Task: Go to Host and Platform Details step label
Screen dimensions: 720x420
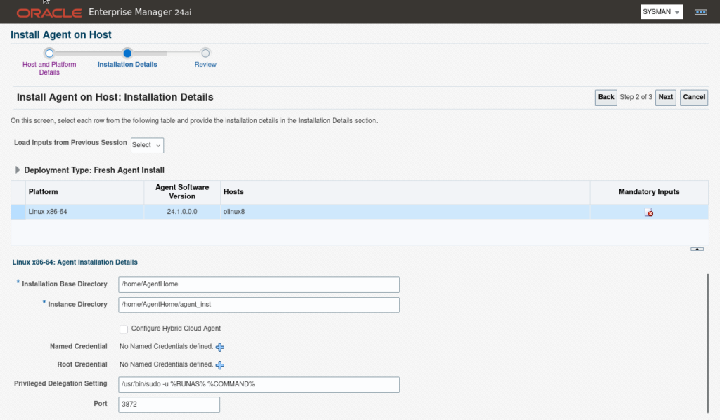Action: coord(49,68)
